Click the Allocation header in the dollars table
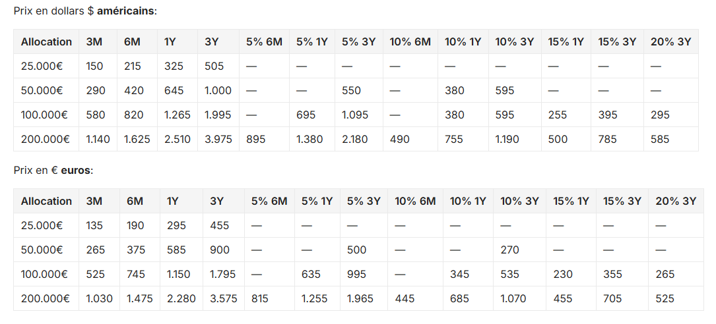The image size is (716, 324). (x=46, y=41)
